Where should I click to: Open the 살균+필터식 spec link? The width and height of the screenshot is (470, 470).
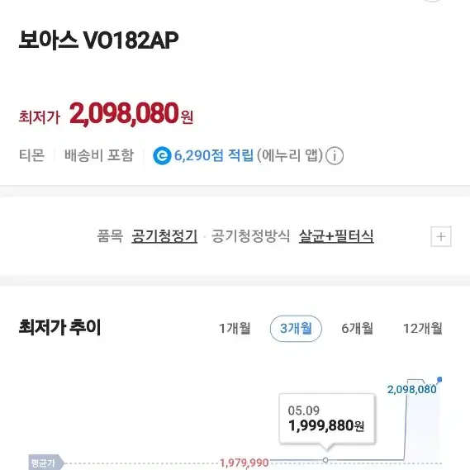[336, 236]
